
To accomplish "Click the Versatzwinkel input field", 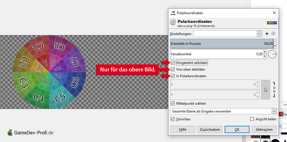I will [x=216, y=54].
